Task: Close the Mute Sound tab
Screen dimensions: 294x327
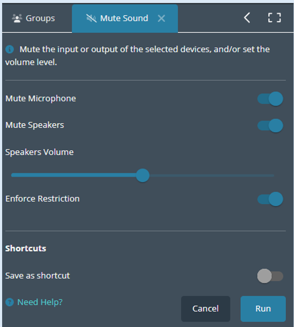Action: coord(161,18)
